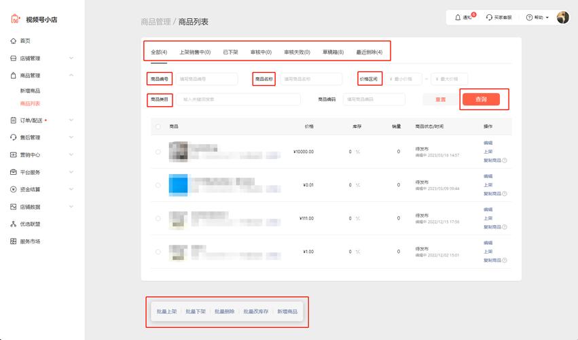The width and height of the screenshot is (578, 340).
Task: Tick the select-all checkbox in table header
Action: point(158,126)
